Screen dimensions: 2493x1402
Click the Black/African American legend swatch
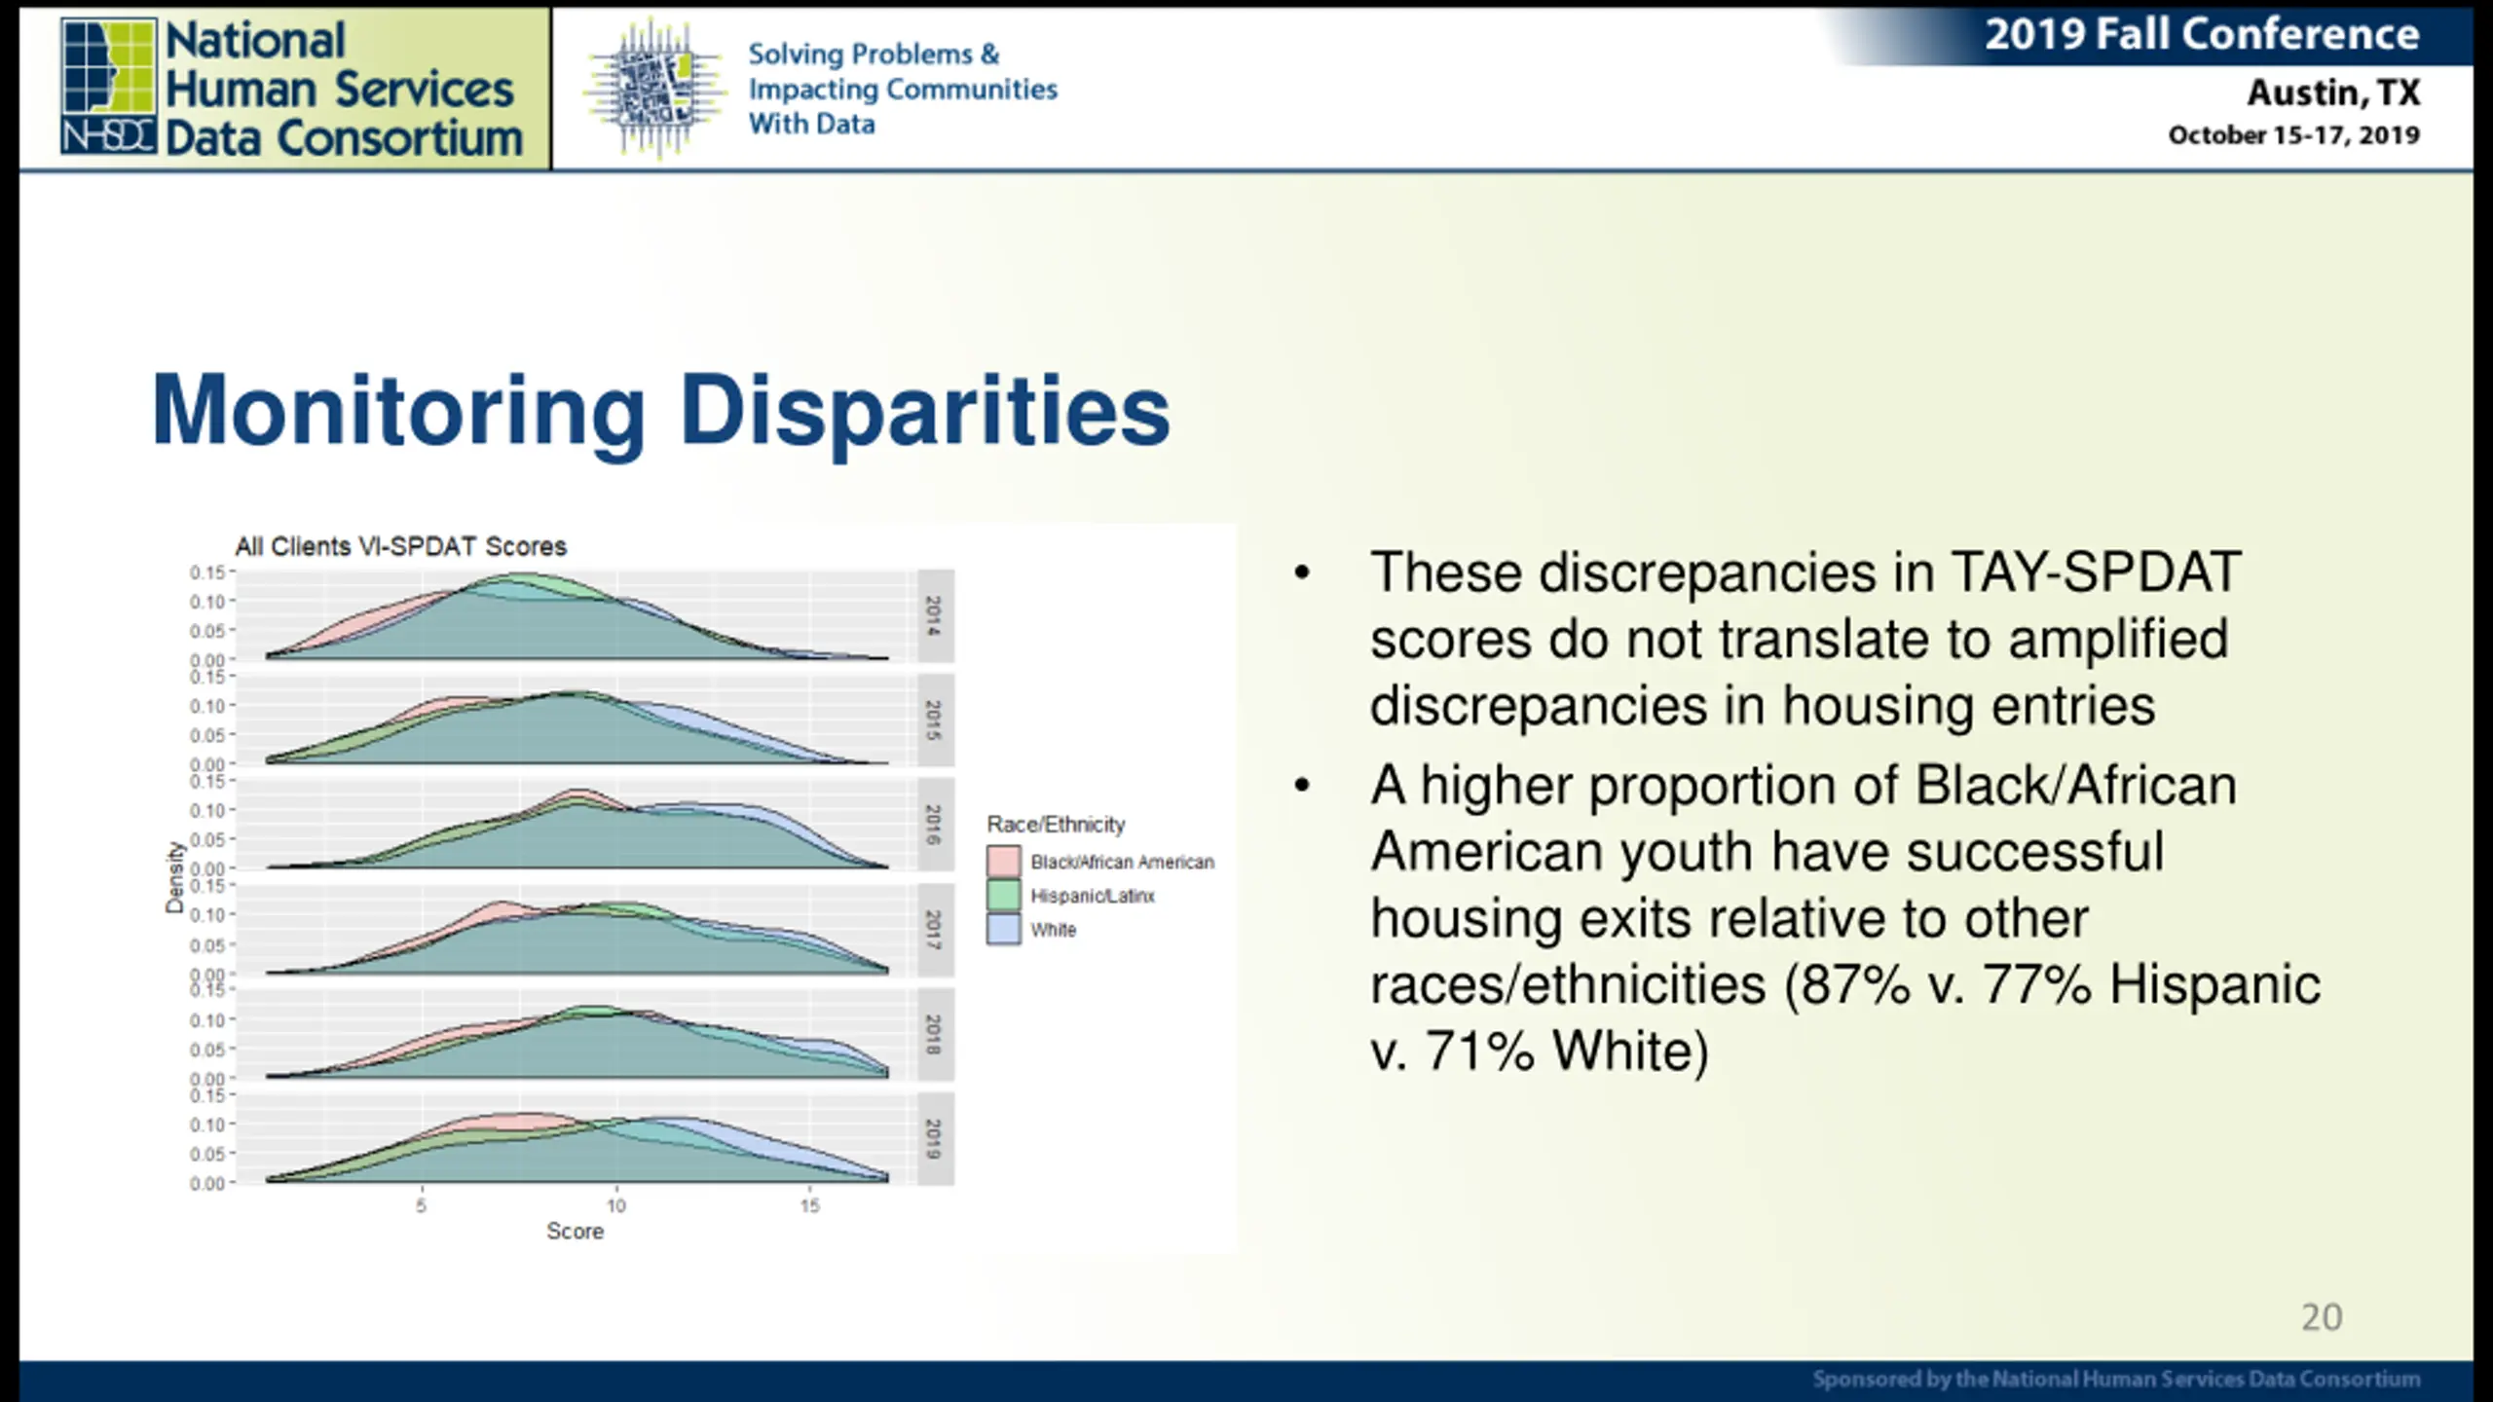[1003, 862]
